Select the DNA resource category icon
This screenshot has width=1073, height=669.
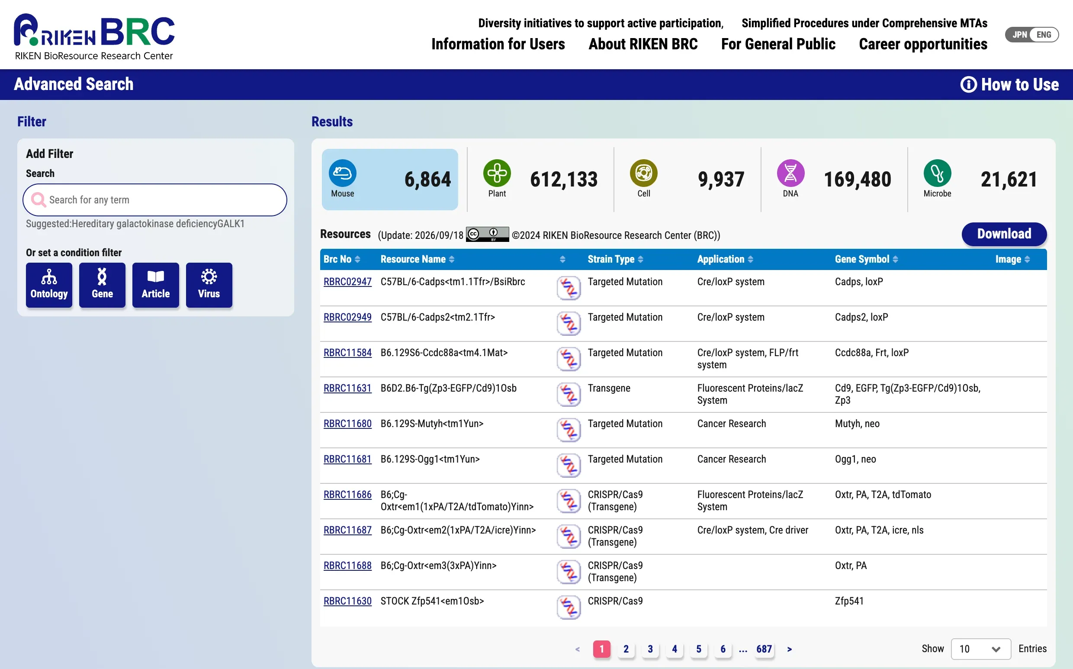790,173
